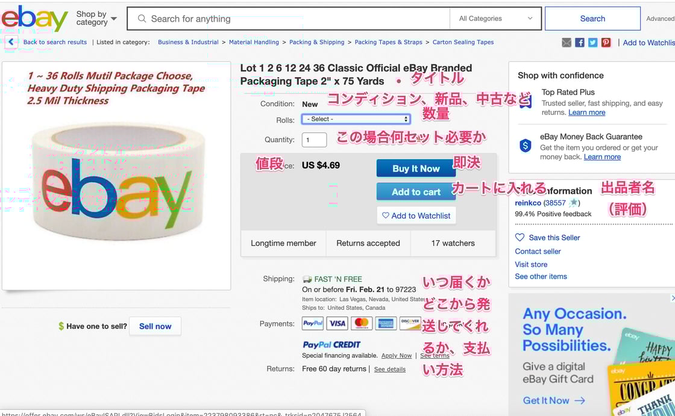Click the back arrow icon
Screen dimensions: 675x416
(11, 42)
